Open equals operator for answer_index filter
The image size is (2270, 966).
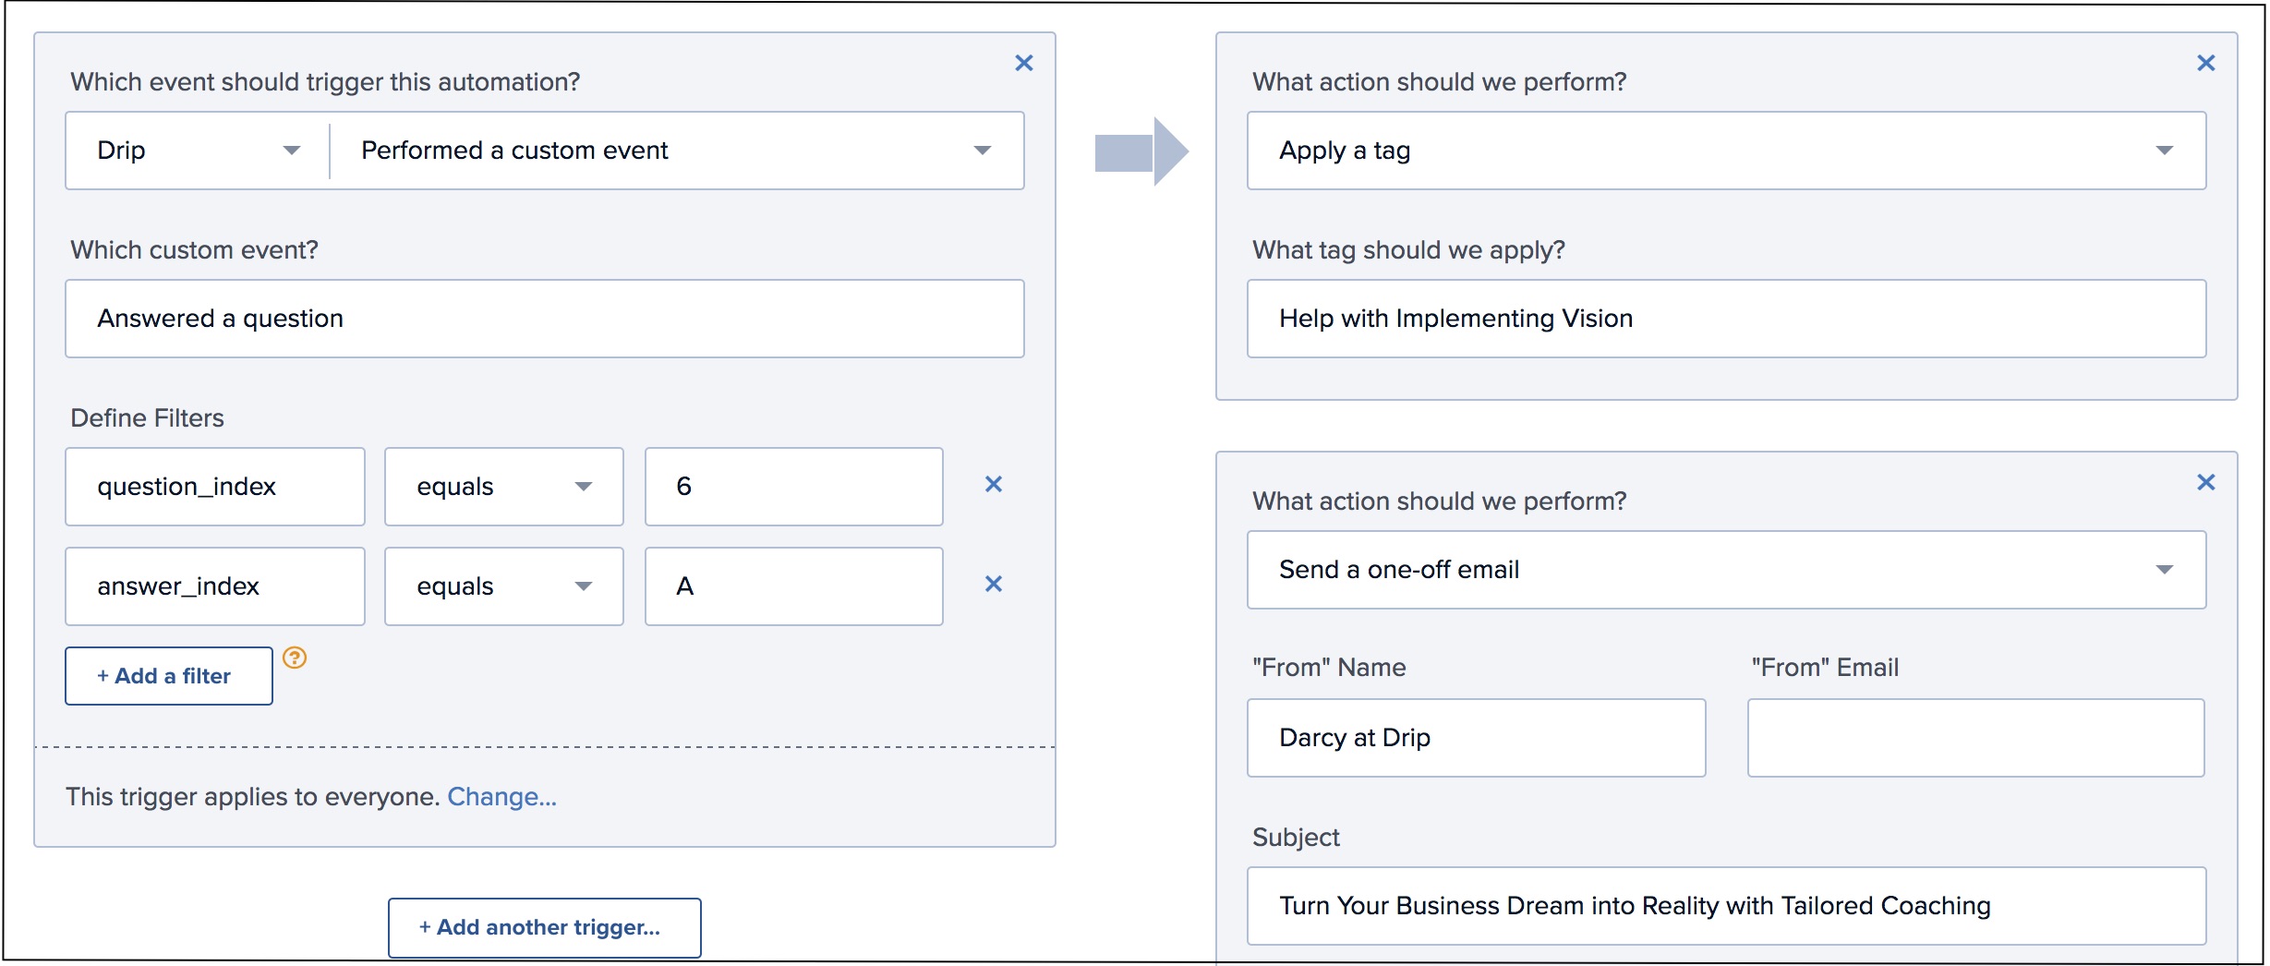click(503, 586)
